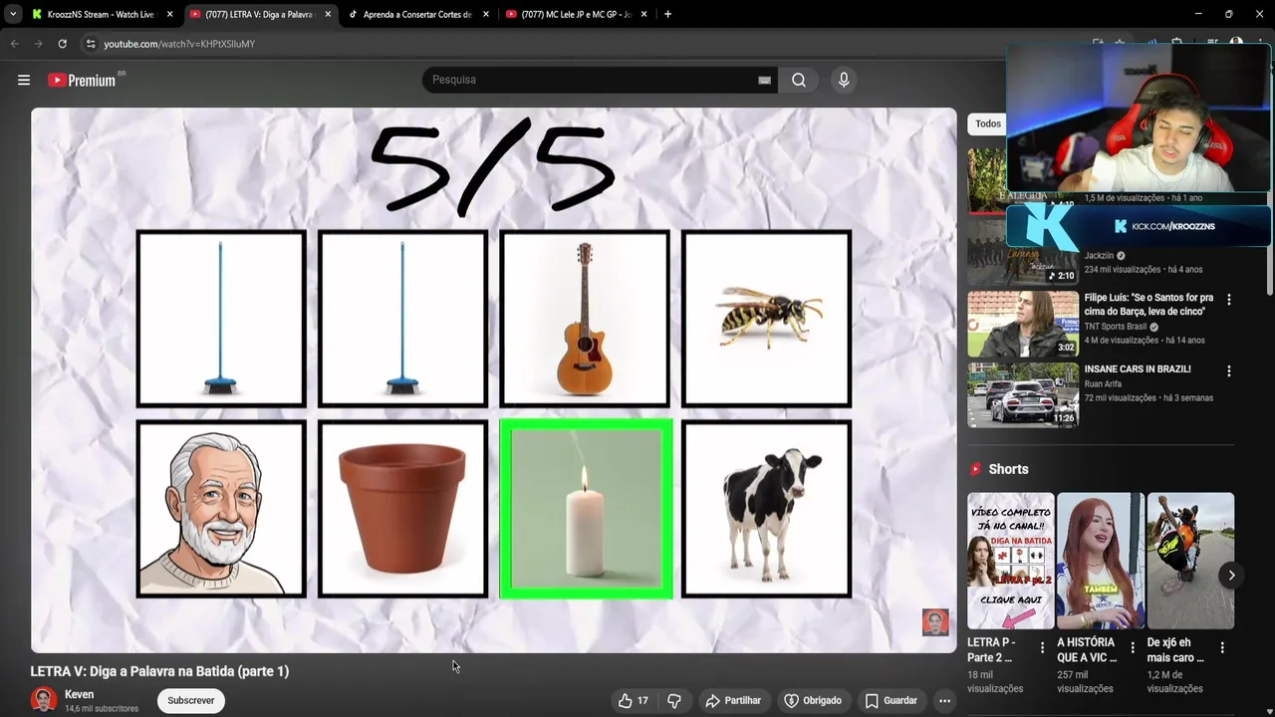Click the search magnifier button
This screenshot has width=1275, height=717.
(799, 80)
